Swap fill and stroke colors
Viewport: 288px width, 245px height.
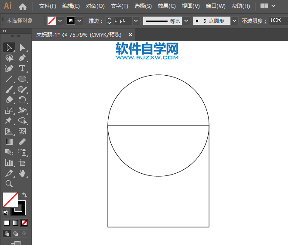coord(24,195)
